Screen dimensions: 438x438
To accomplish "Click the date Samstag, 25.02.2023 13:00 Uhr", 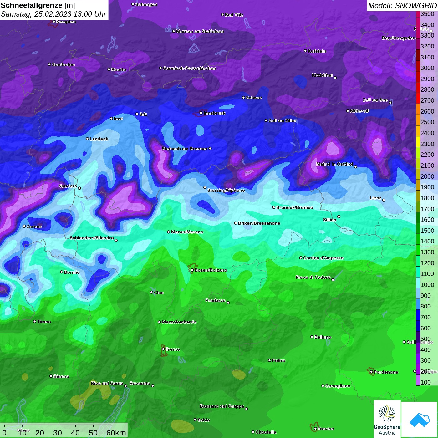I will (53, 14).
